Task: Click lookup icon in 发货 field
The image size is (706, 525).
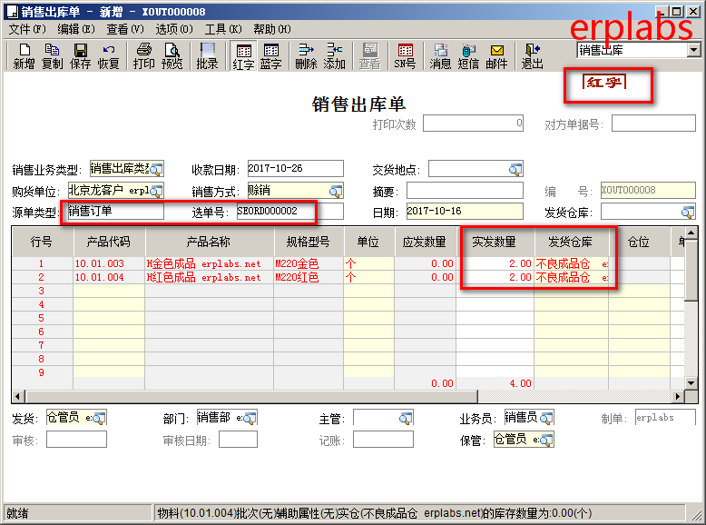Action: pos(99,418)
